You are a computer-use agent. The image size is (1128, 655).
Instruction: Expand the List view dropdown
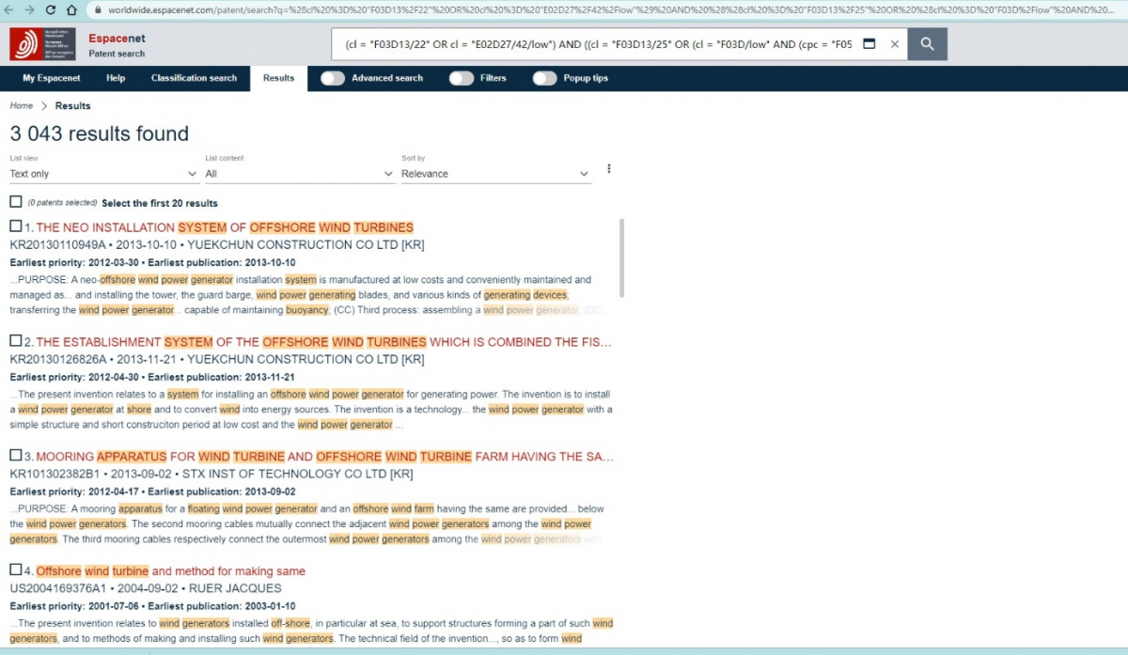click(x=103, y=174)
